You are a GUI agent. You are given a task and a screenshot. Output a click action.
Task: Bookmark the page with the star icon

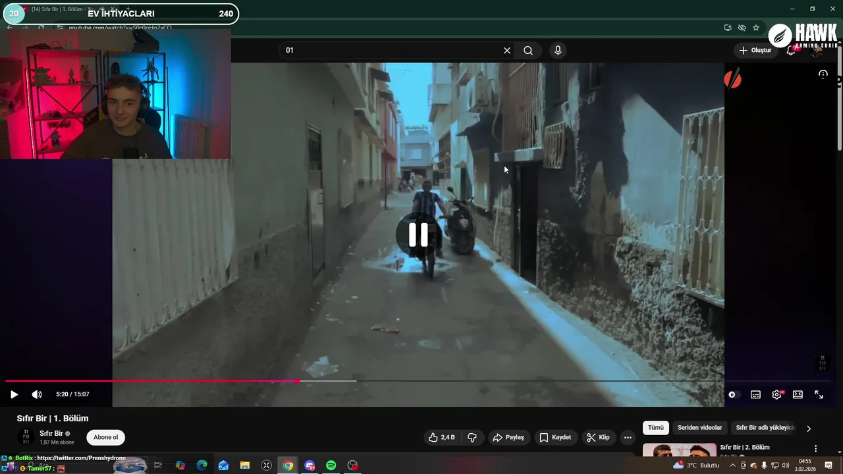tap(756, 28)
